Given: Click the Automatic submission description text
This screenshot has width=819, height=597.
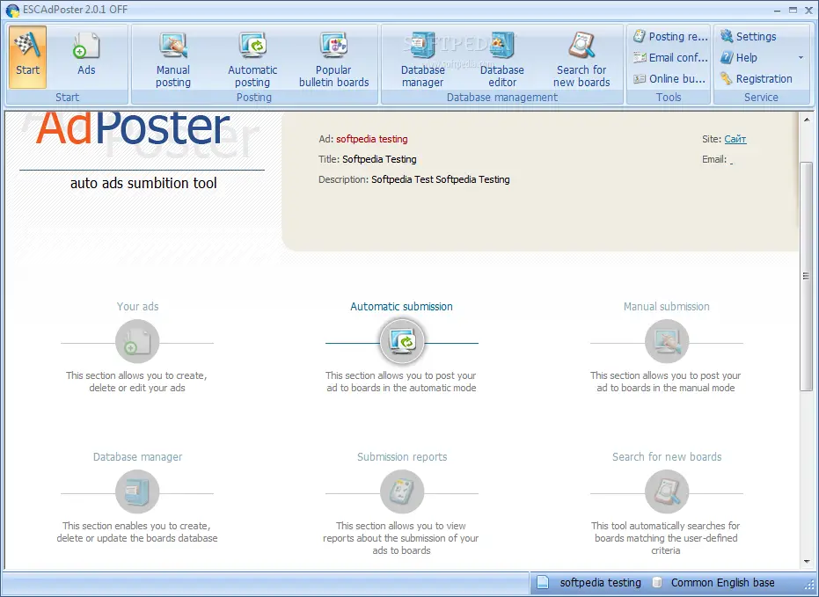Looking at the screenshot, I should (x=401, y=382).
